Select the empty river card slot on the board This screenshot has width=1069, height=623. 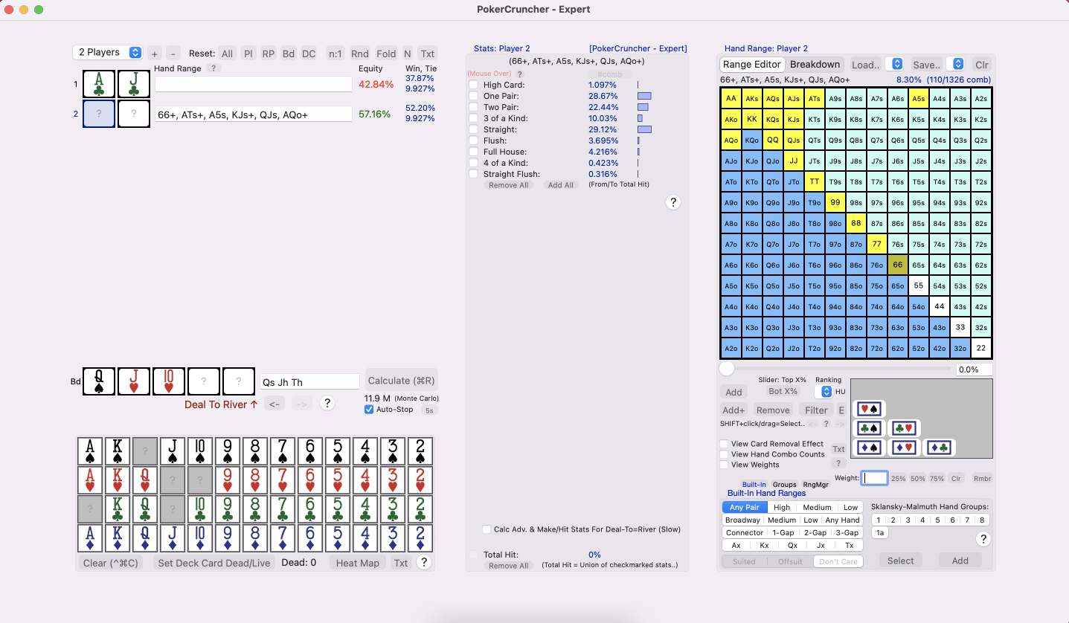(239, 381)
